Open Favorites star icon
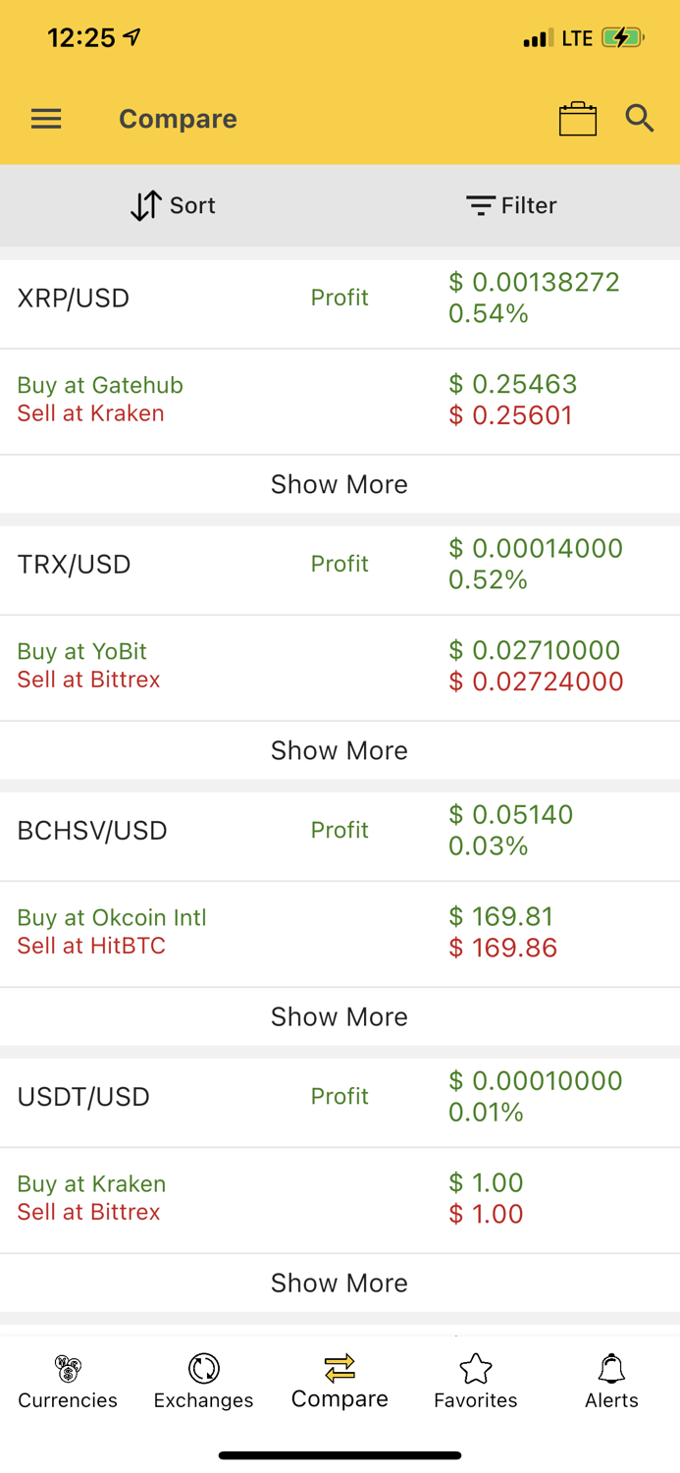The height and width of the screenshot is (1473, 680). click(475, 1365)
